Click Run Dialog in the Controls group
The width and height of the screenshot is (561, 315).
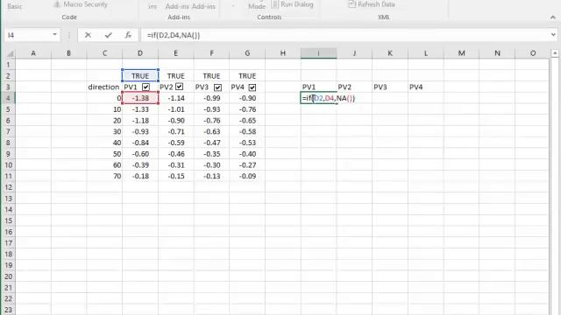292,4
